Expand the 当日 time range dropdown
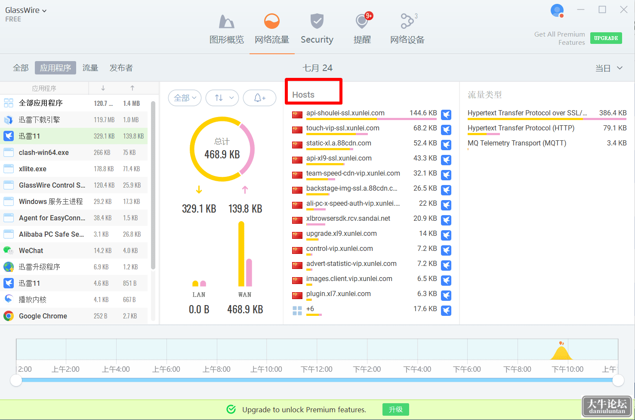This screenshot has width=635, height=420. click(x=609, y=68)
